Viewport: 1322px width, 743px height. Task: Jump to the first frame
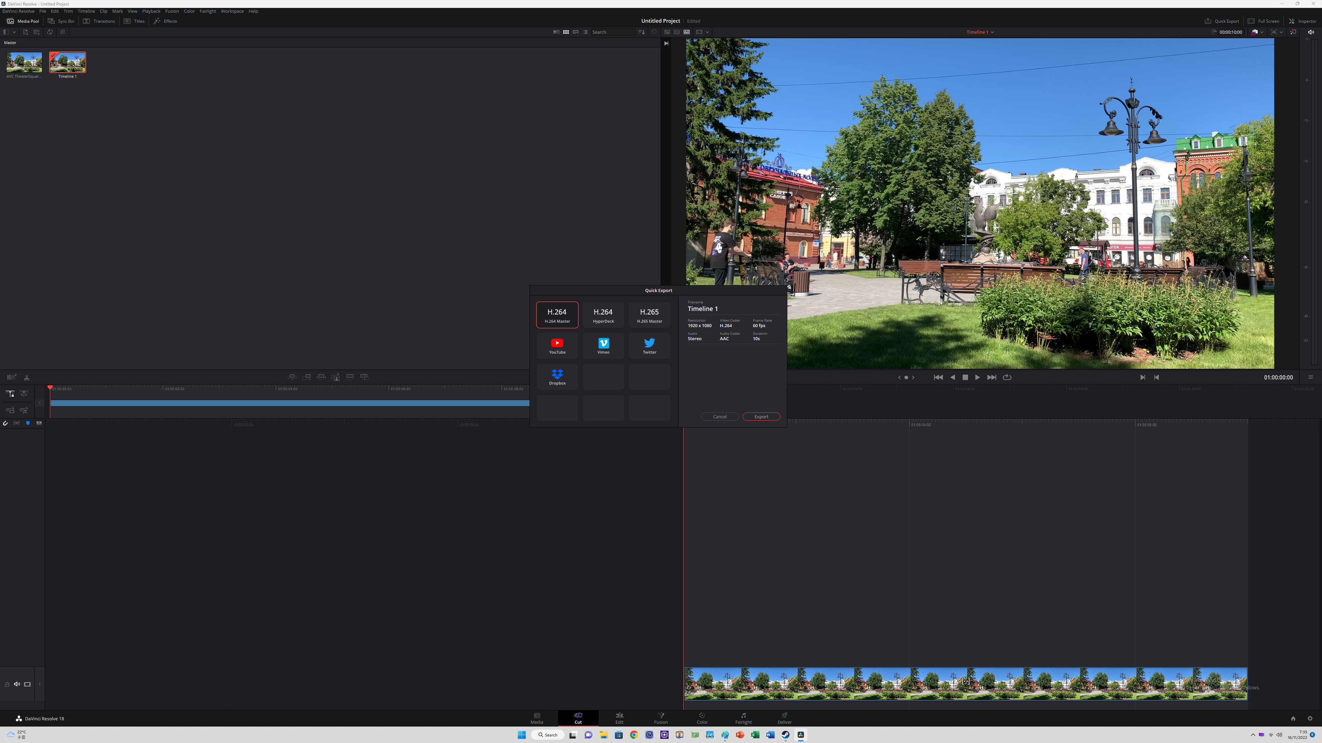point(938,377)
